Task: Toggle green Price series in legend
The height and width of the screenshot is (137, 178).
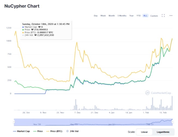Action: [38, 131]
